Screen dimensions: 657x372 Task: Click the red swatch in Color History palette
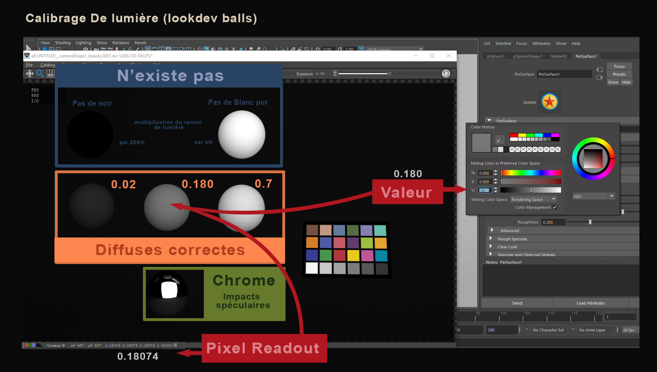tap(514, 135)
